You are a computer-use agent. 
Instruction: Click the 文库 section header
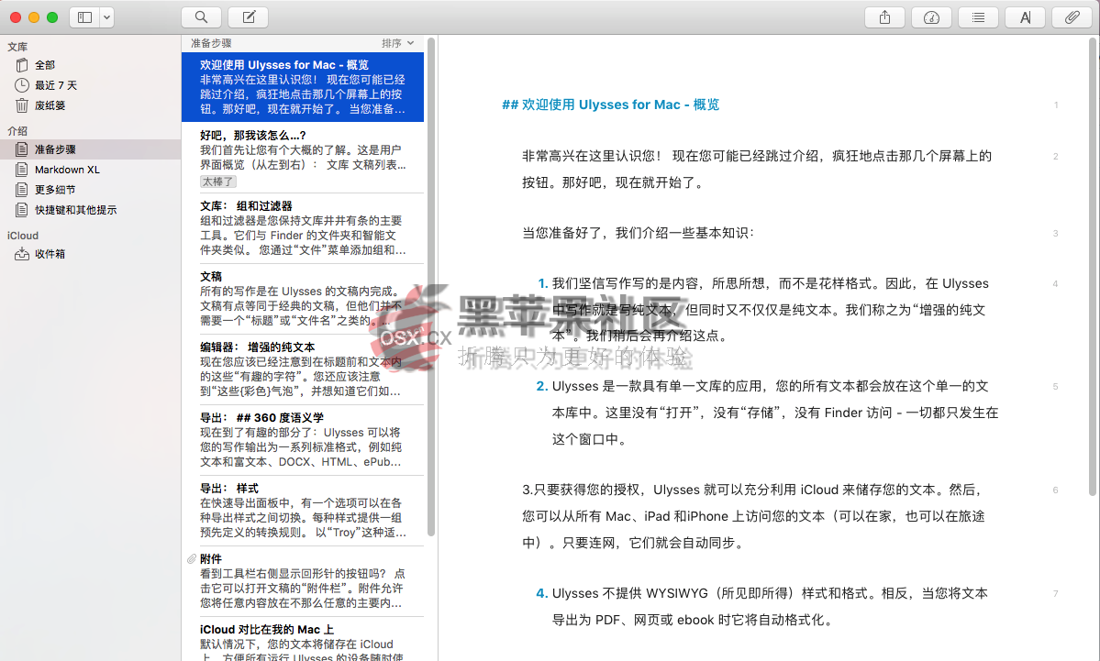pos(17,47)
